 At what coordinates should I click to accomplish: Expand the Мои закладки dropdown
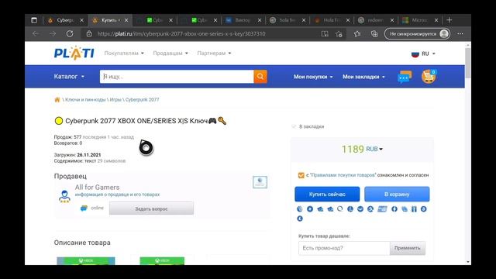pyautogui.click(x=363, y=77)
